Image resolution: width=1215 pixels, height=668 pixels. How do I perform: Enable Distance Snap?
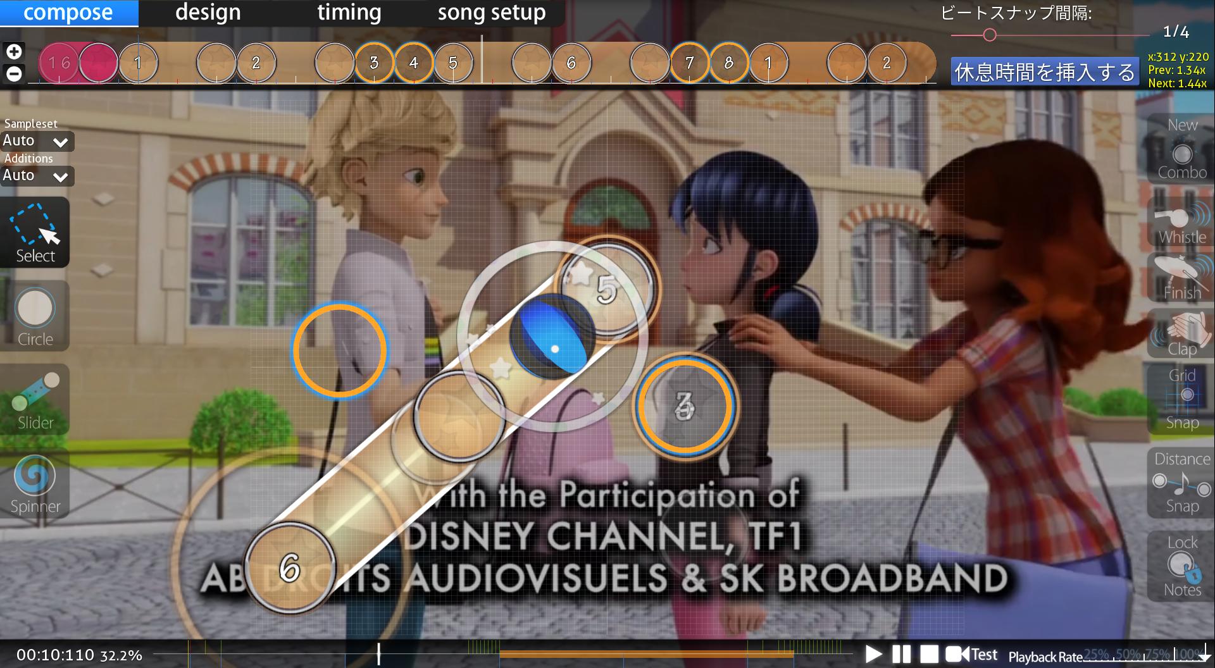(1181, 482)
